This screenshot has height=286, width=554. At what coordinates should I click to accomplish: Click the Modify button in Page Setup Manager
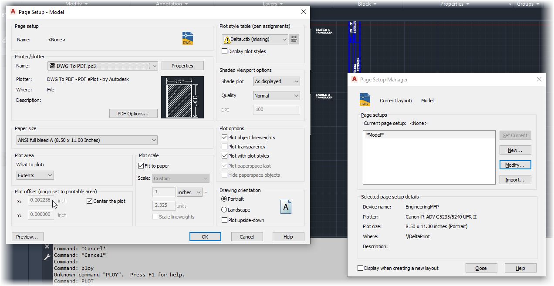[x=515, y=165]
